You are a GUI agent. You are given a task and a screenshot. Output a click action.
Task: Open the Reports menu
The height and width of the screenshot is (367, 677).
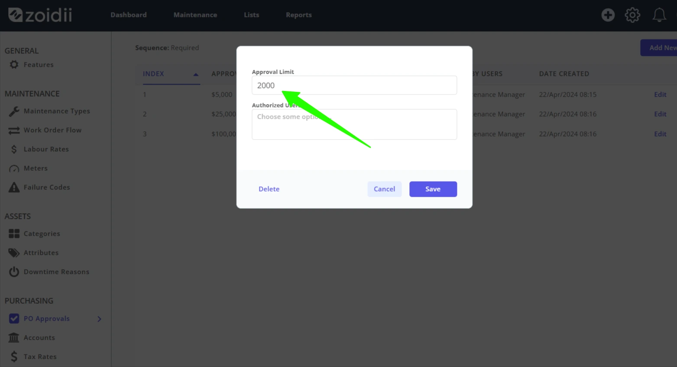coord(299,15)
